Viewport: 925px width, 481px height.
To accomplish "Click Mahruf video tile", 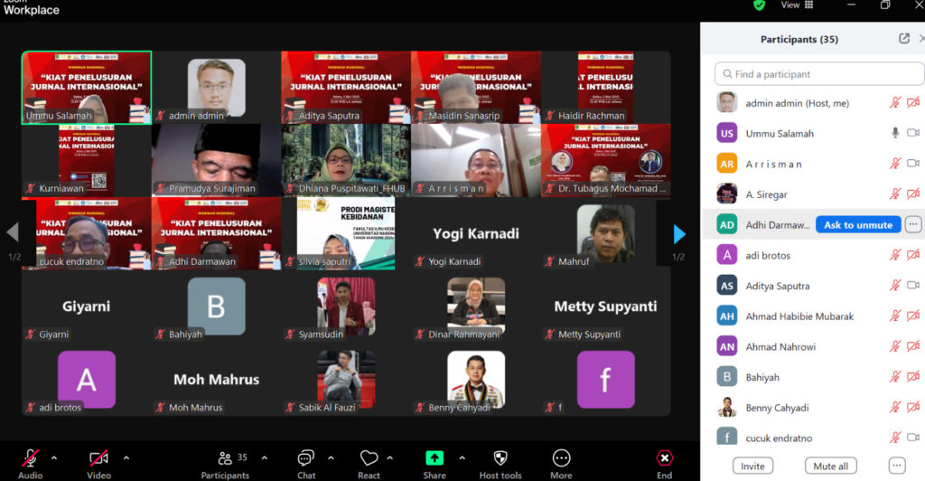I will pyautogui.click(x=605, y=233).
